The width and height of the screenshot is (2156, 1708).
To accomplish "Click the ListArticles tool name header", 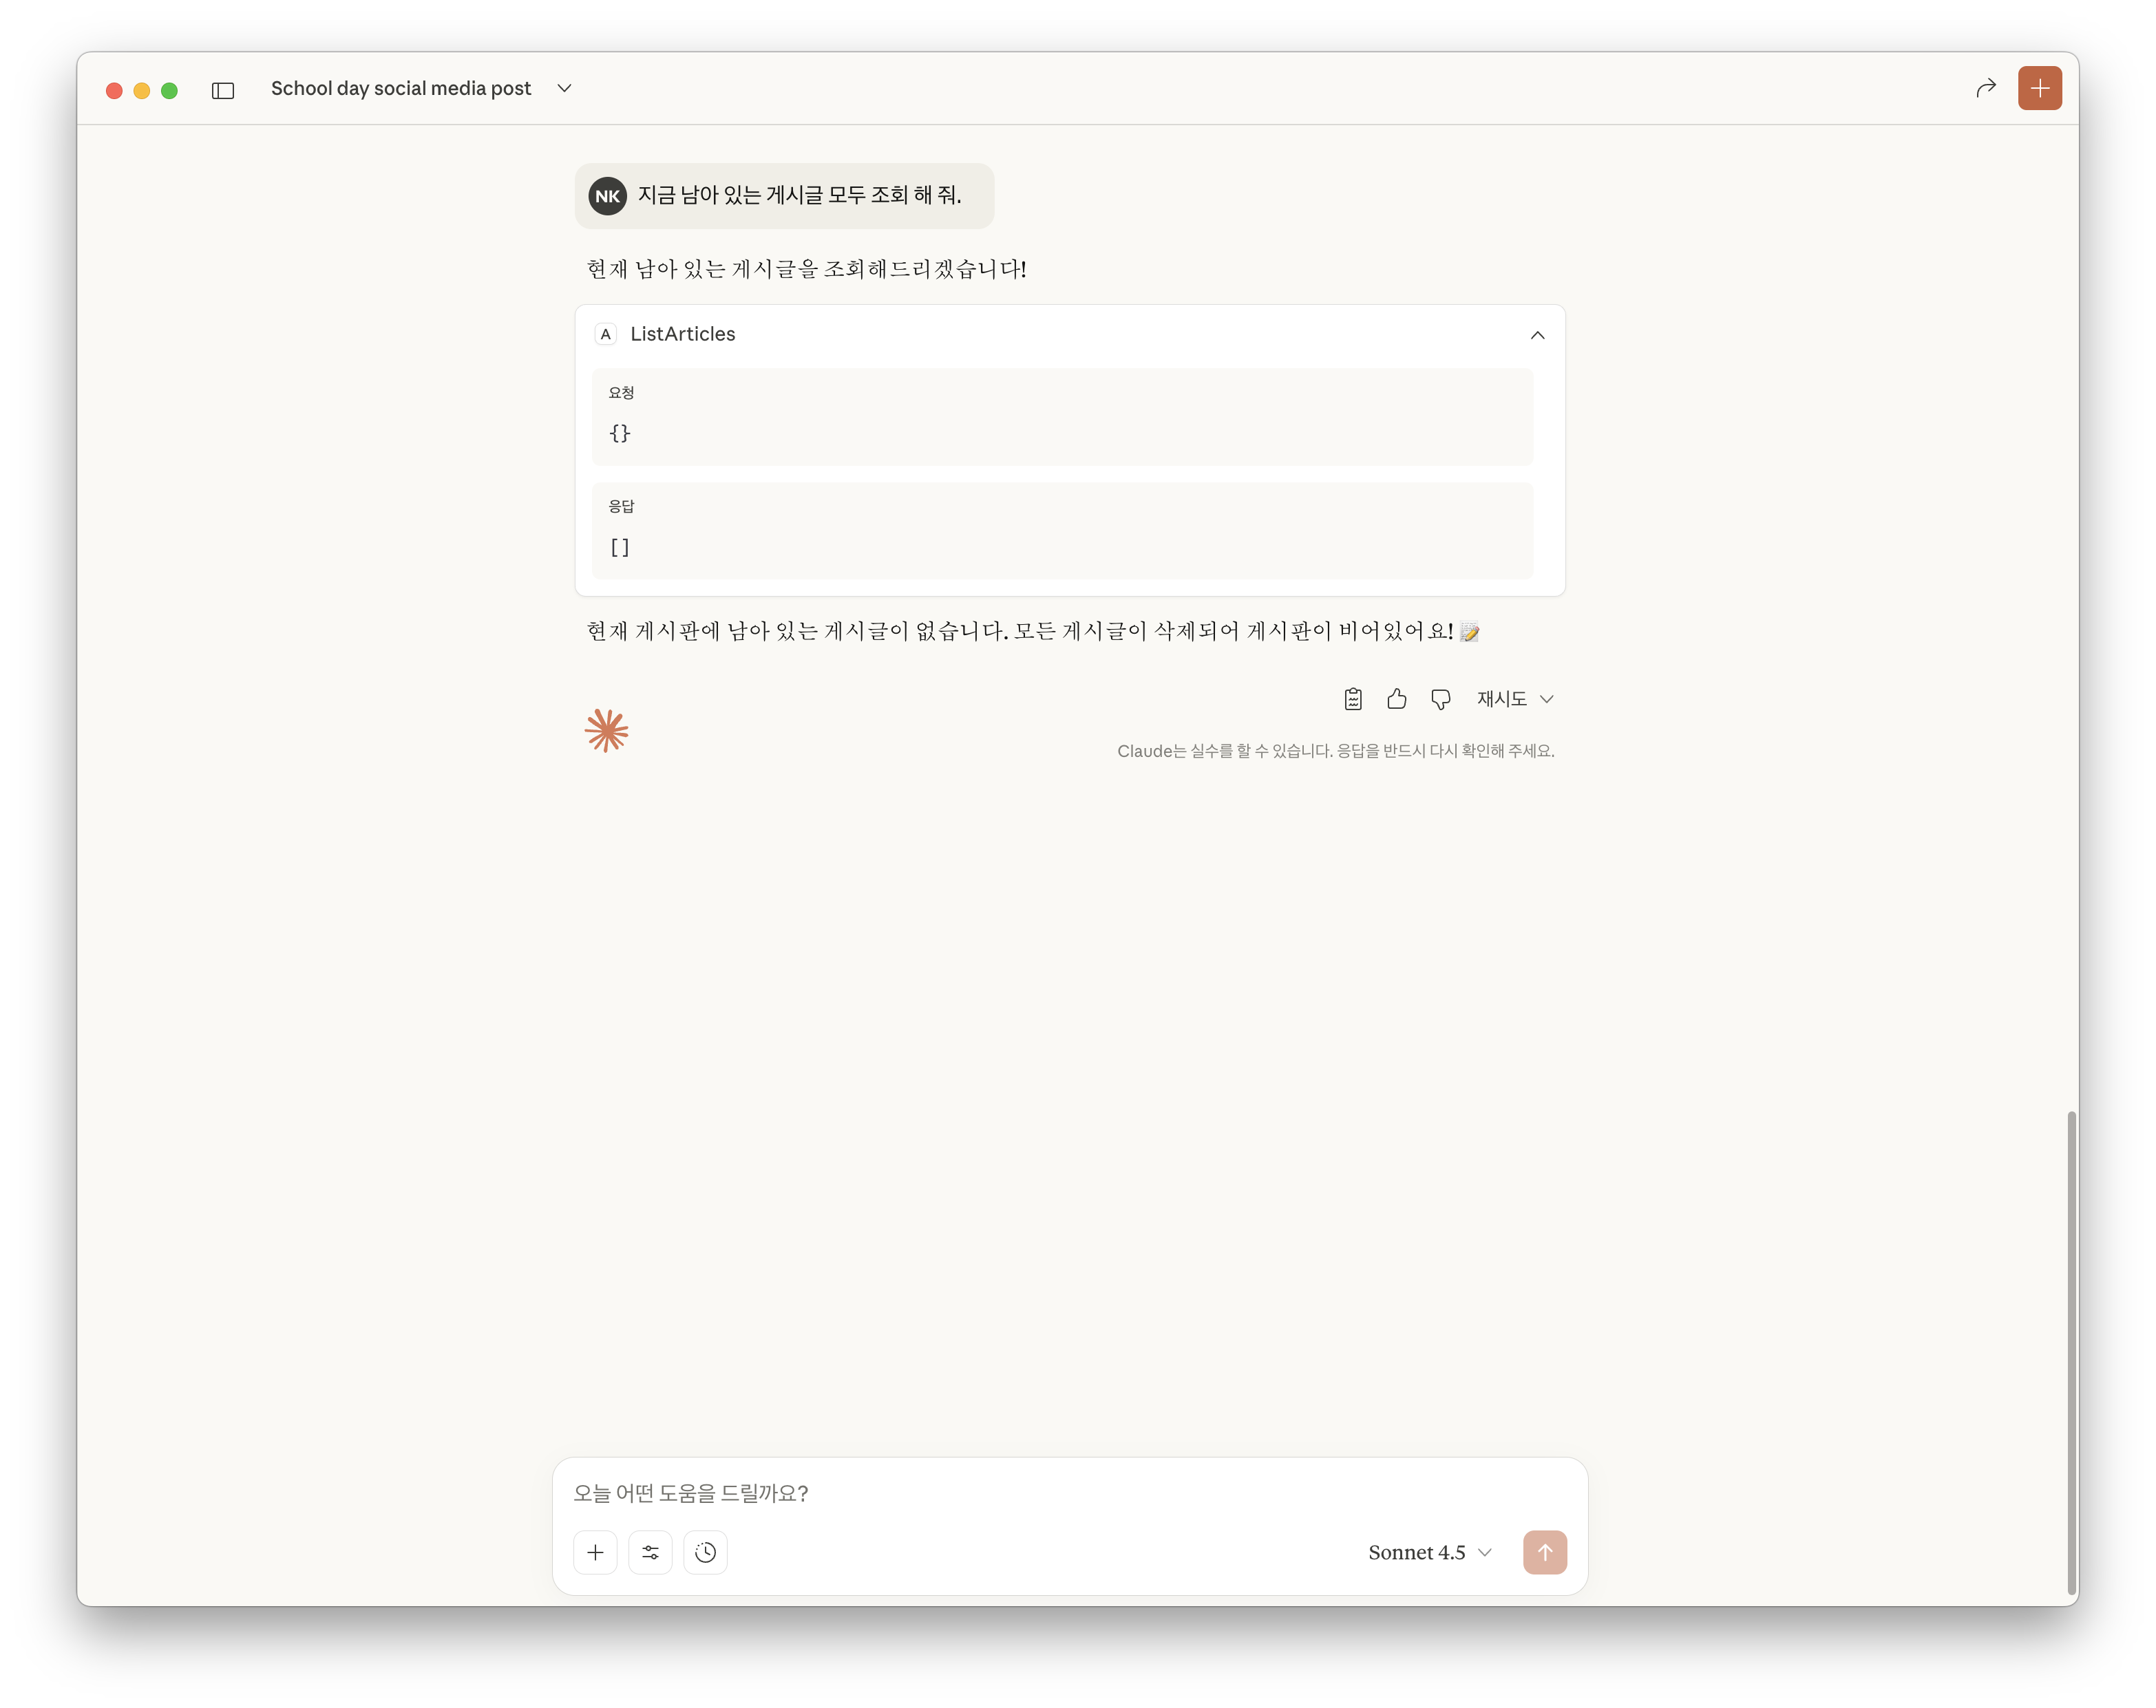I will click(x=682, y=334).
